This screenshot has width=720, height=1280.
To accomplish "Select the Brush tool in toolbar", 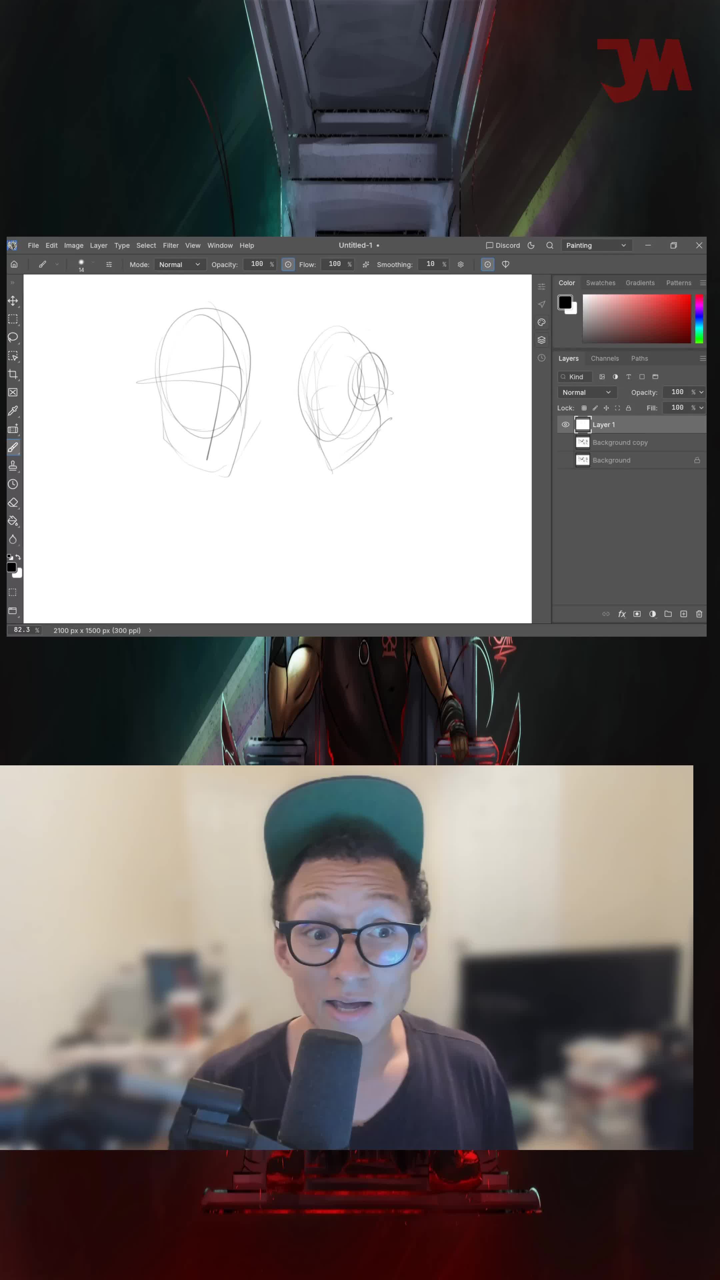I will (13, 447).
